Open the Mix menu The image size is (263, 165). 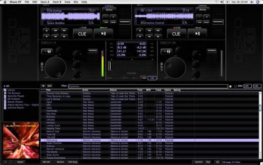[76, 2]
